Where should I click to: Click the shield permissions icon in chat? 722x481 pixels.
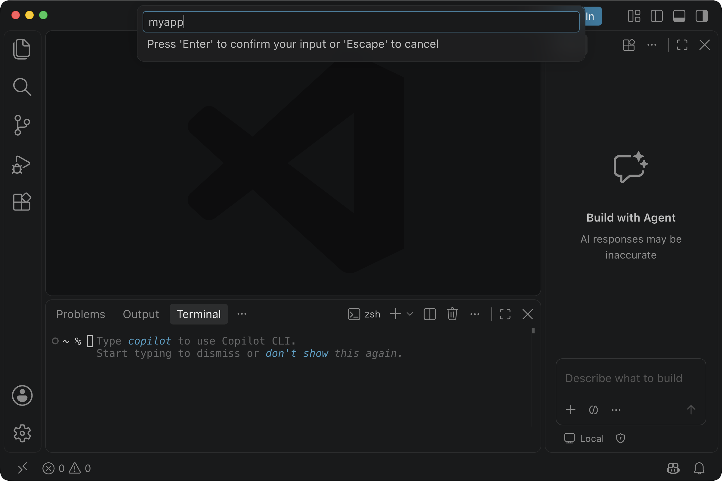(620, 439)
